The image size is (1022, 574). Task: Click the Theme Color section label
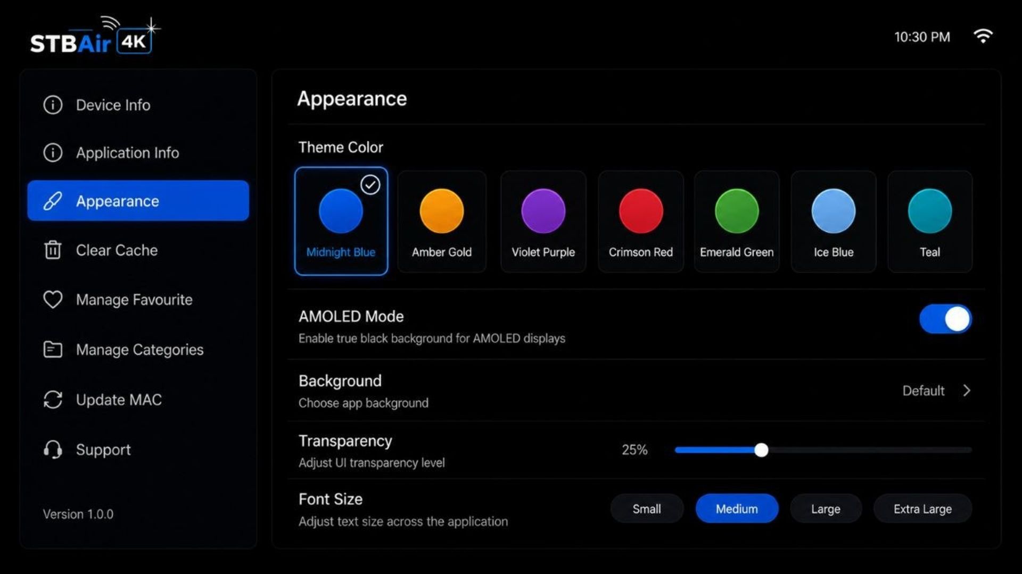click(341, 147)
